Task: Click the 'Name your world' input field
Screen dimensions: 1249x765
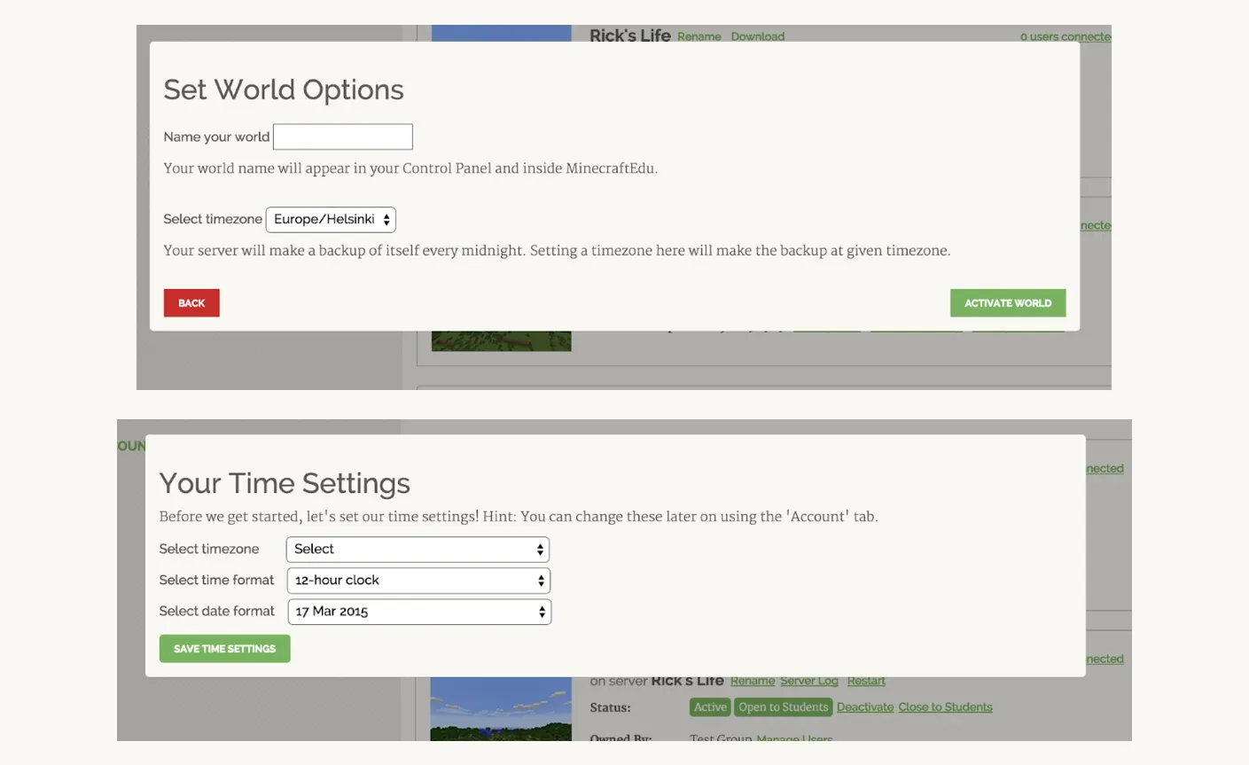Action: [x=343, y=137]
